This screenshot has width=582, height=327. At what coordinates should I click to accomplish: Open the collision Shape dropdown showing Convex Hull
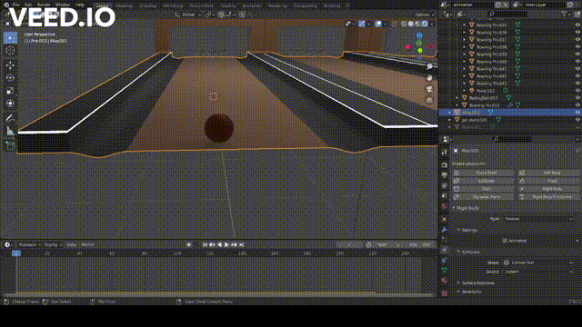[538, 263]
